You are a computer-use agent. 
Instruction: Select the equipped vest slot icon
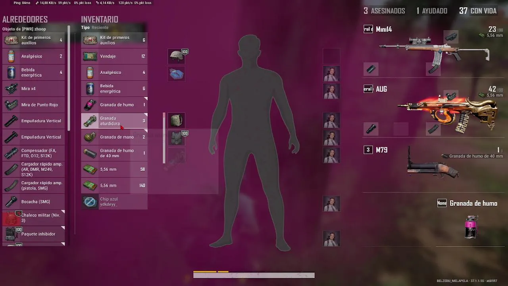(x=176, y=138)
